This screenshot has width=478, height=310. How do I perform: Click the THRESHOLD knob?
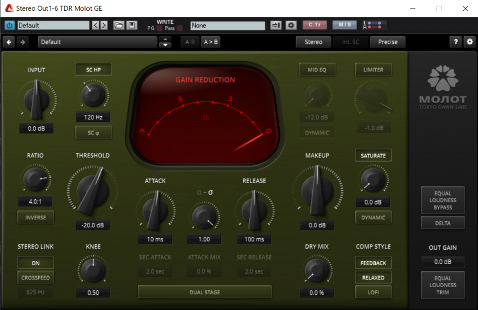tap(93, 191)
